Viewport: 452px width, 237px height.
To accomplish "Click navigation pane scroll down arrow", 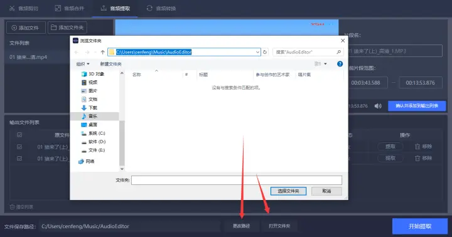I will tap(122, 169).
